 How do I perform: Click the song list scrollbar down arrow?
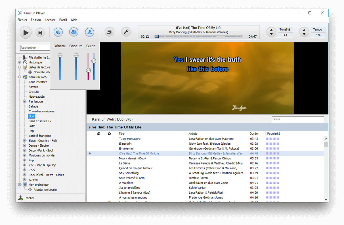(x=326, y=200)
